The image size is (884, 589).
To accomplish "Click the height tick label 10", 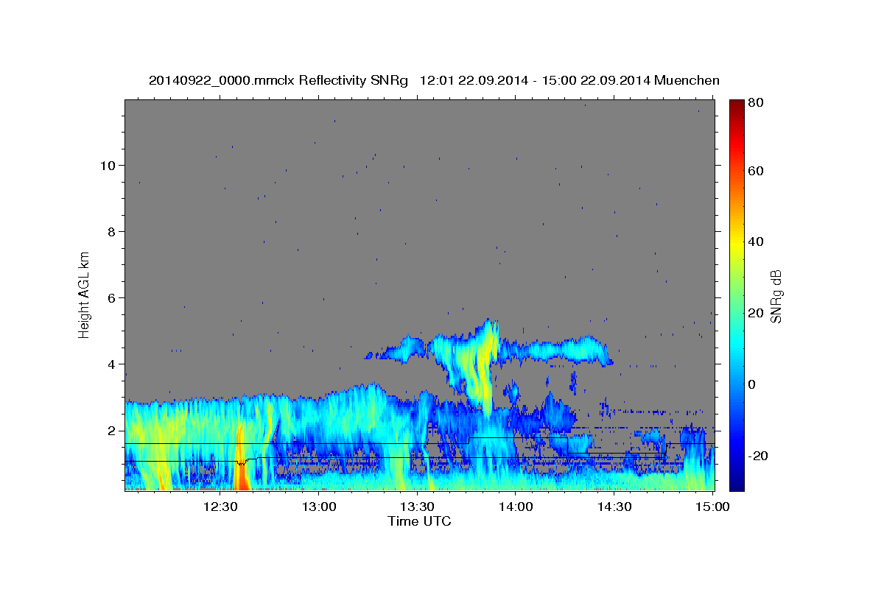I will tap(108, 165).
